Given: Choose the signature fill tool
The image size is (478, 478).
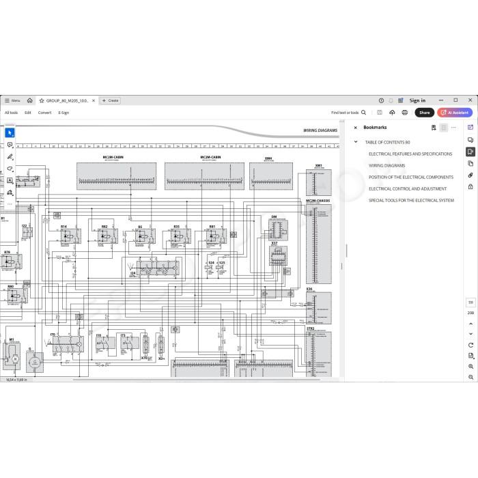Looking at the screenshot, I should (10, 193).
